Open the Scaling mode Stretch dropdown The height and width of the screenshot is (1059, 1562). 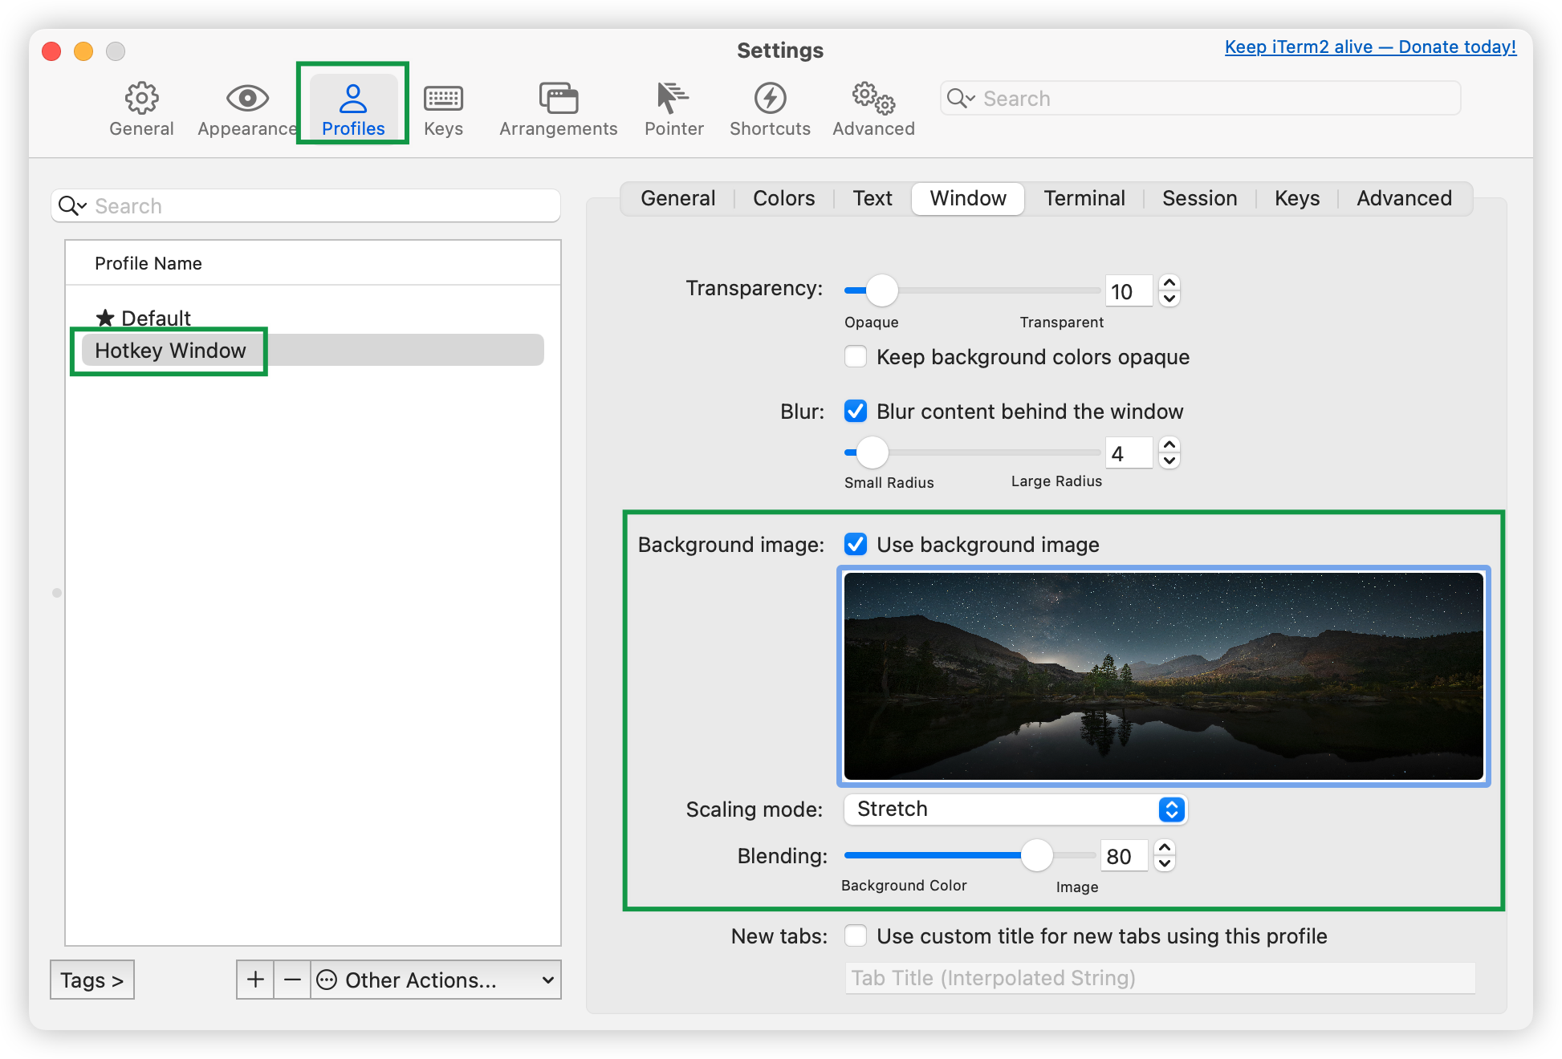coord(1015,809)
